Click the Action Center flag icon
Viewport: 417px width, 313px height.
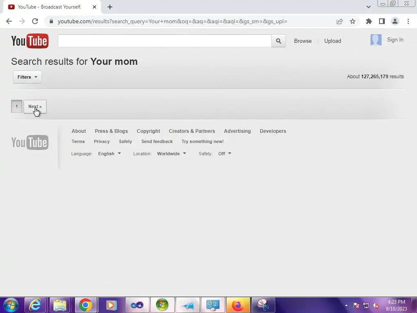(x=356, y=305)
